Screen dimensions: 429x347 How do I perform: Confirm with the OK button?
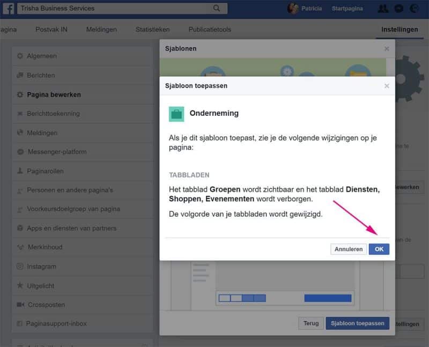(x=379, y=249)
